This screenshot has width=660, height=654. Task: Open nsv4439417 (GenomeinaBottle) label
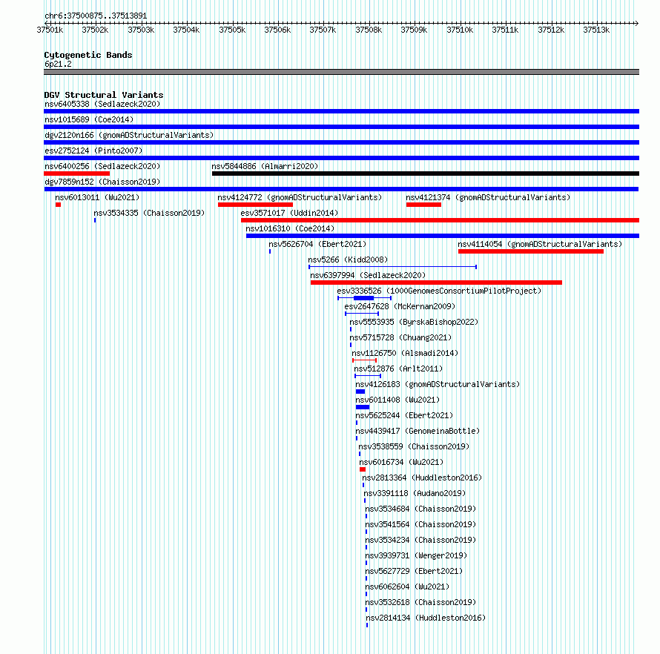tap(417, 431)
